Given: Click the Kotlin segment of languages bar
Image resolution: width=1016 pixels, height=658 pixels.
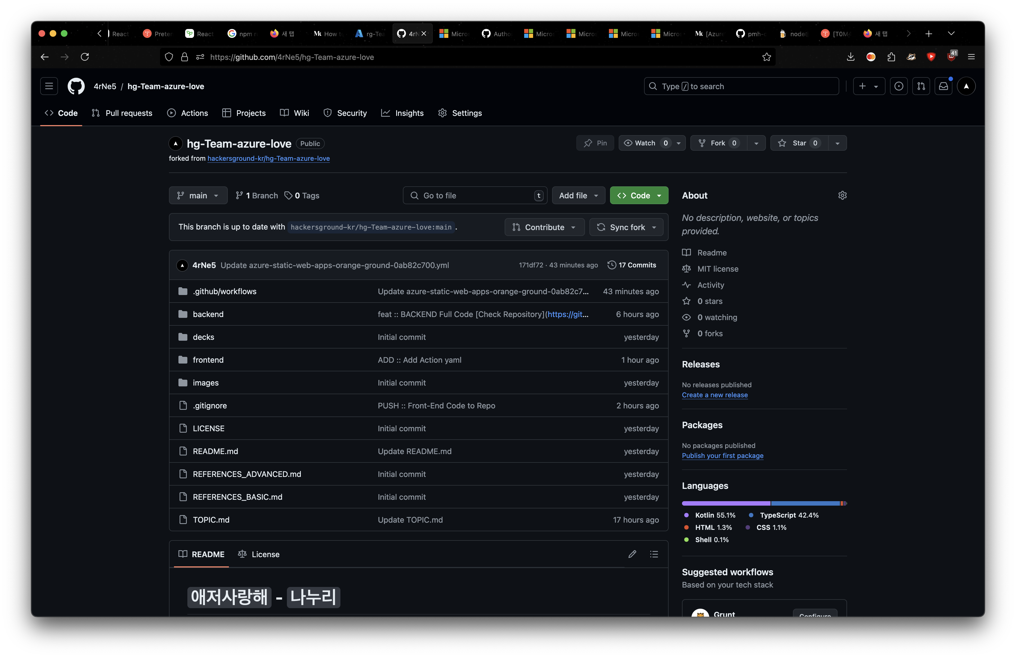Looking at the screenshot, I should (726, 503).
